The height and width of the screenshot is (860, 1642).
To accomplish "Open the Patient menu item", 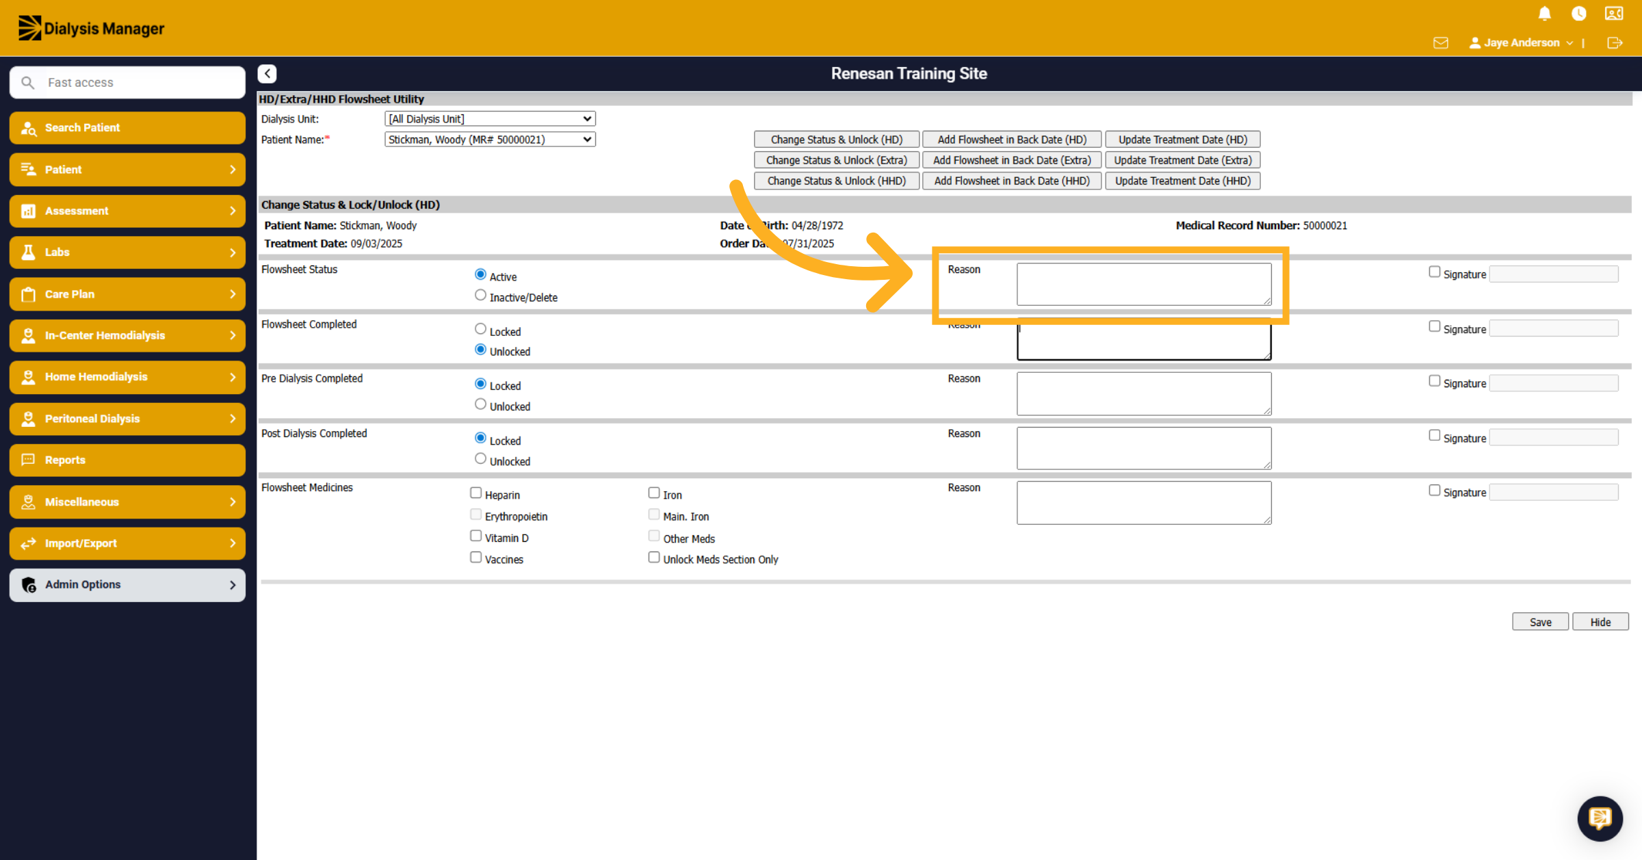I will [127, 169].
